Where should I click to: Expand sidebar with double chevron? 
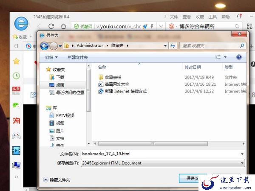(16, 177)
